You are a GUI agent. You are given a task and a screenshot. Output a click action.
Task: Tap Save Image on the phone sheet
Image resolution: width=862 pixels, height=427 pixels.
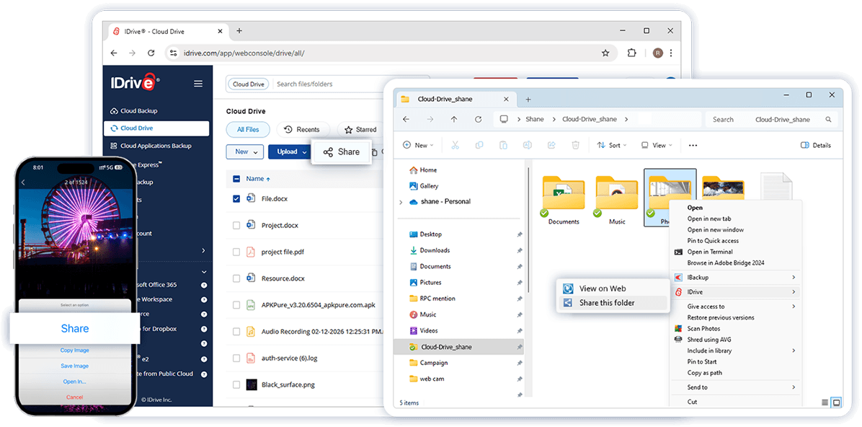coord(75,366)
